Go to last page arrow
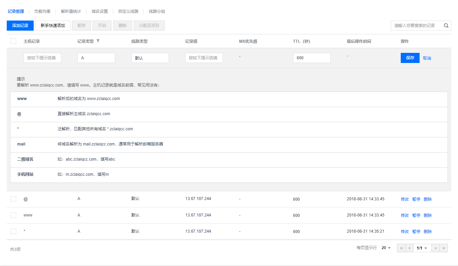Viewport: 458px width, 266px height. tap(444, 248)
